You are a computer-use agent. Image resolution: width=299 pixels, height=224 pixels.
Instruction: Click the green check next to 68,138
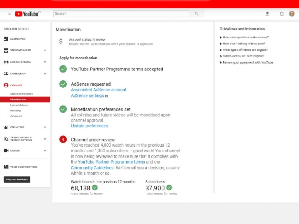(x=95, y=188)
